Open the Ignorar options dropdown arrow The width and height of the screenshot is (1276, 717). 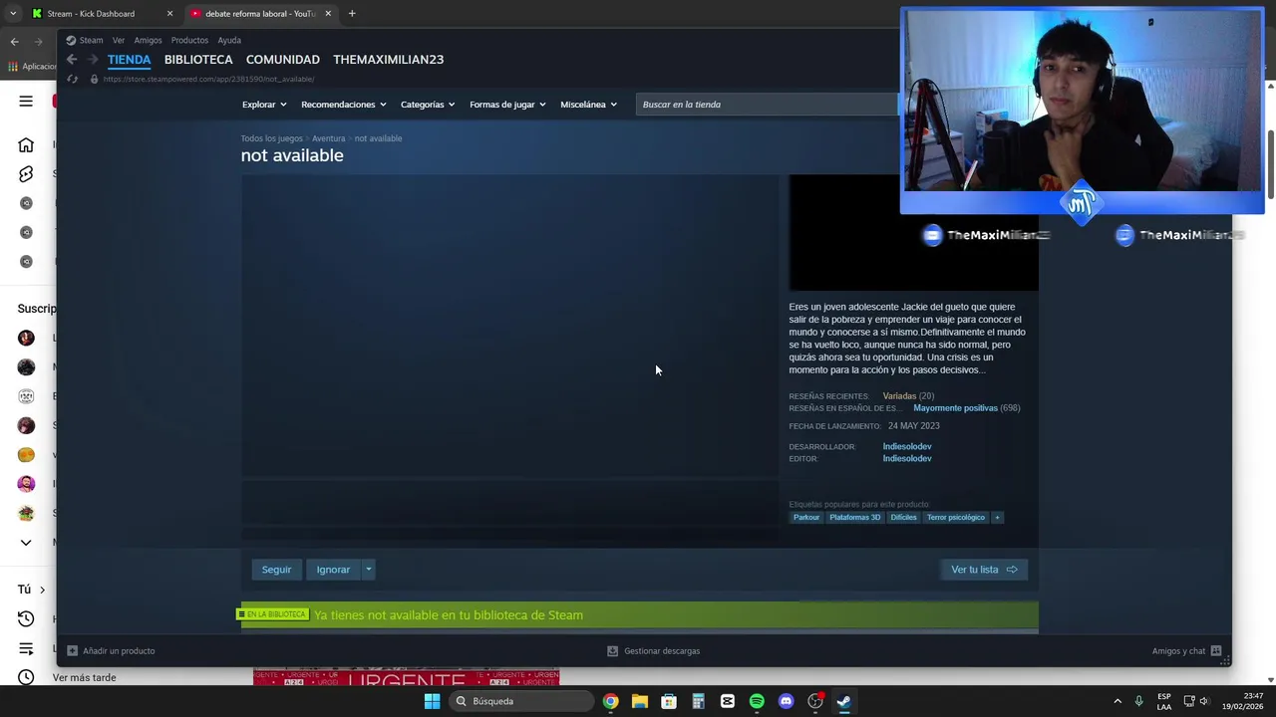(368, 570)
